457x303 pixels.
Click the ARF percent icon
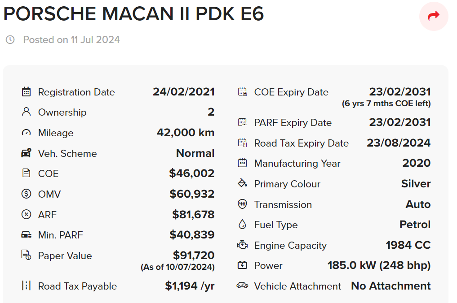(x=26, y=214)
